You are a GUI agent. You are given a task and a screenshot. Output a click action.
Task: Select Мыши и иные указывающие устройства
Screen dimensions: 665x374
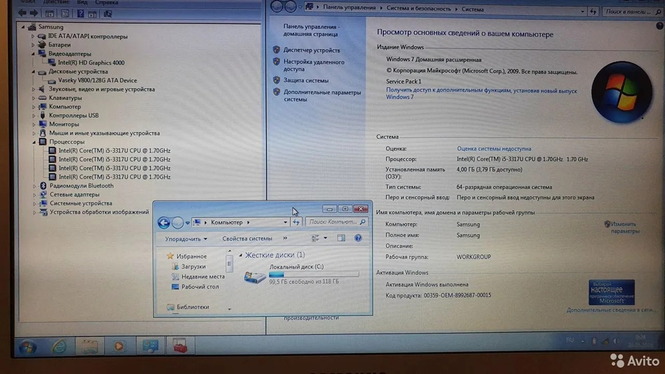point(104,133)
